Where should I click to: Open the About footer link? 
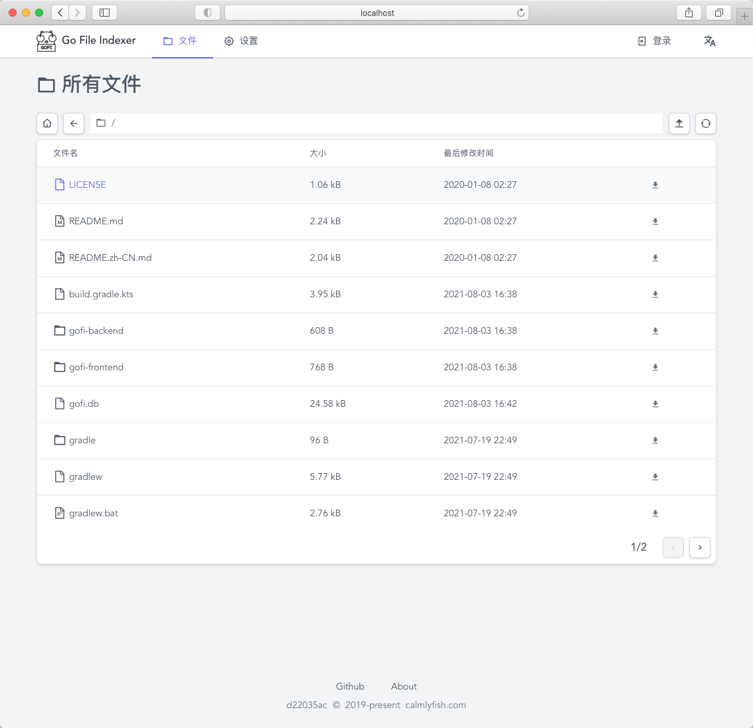[404, 686]
